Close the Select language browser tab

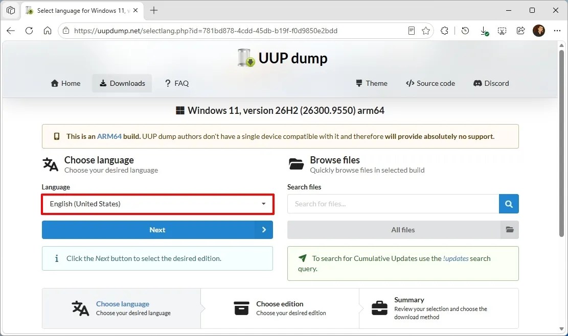click(135, 11)
